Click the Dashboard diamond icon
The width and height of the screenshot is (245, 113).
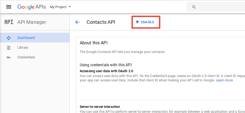9,38
